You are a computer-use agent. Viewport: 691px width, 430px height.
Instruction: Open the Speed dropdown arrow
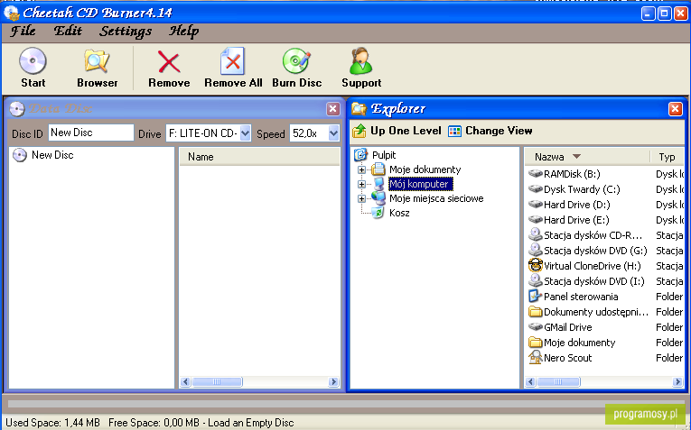tap(333, 133)
